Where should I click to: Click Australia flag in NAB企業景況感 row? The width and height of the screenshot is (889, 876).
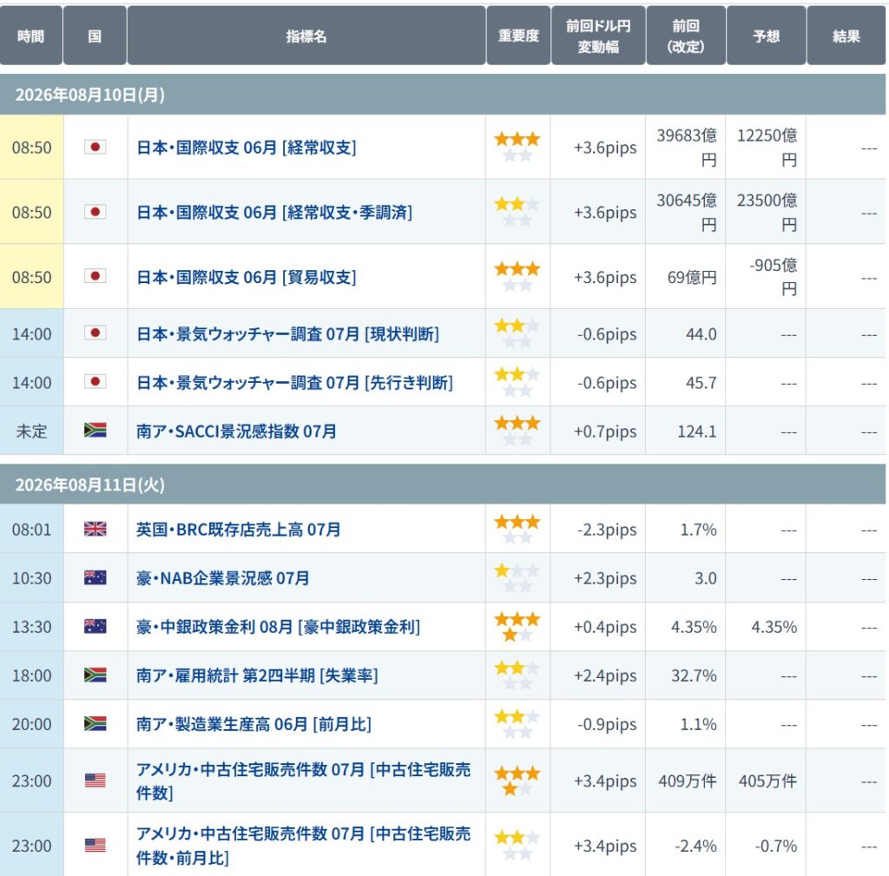pos(95,577)
